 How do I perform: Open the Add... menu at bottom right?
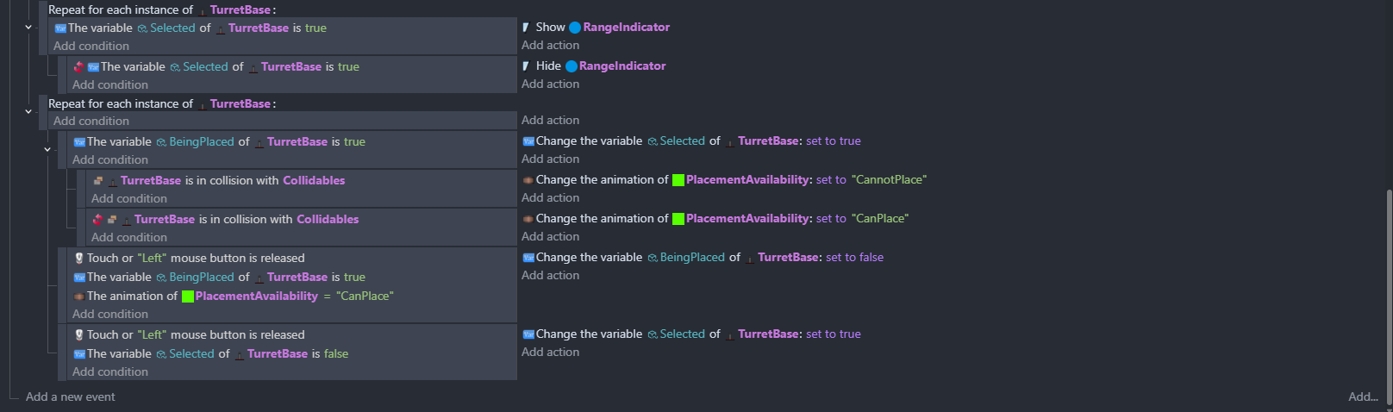coord(1363,397)
